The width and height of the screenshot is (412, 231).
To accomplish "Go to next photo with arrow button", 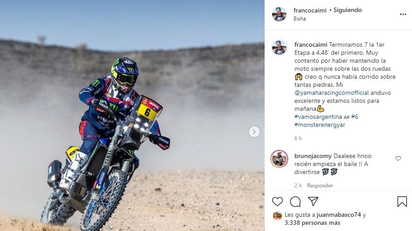I will point(254,132).
